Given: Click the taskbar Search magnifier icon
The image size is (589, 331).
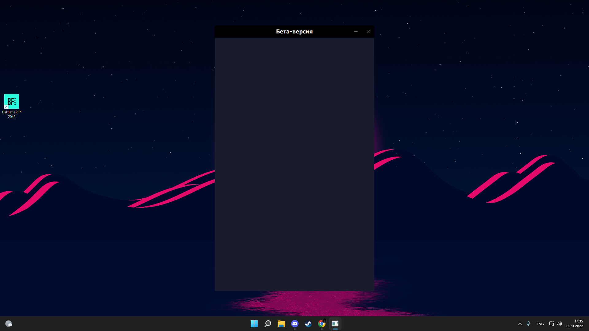Looking at the screenshot, I should pos(268,324).
